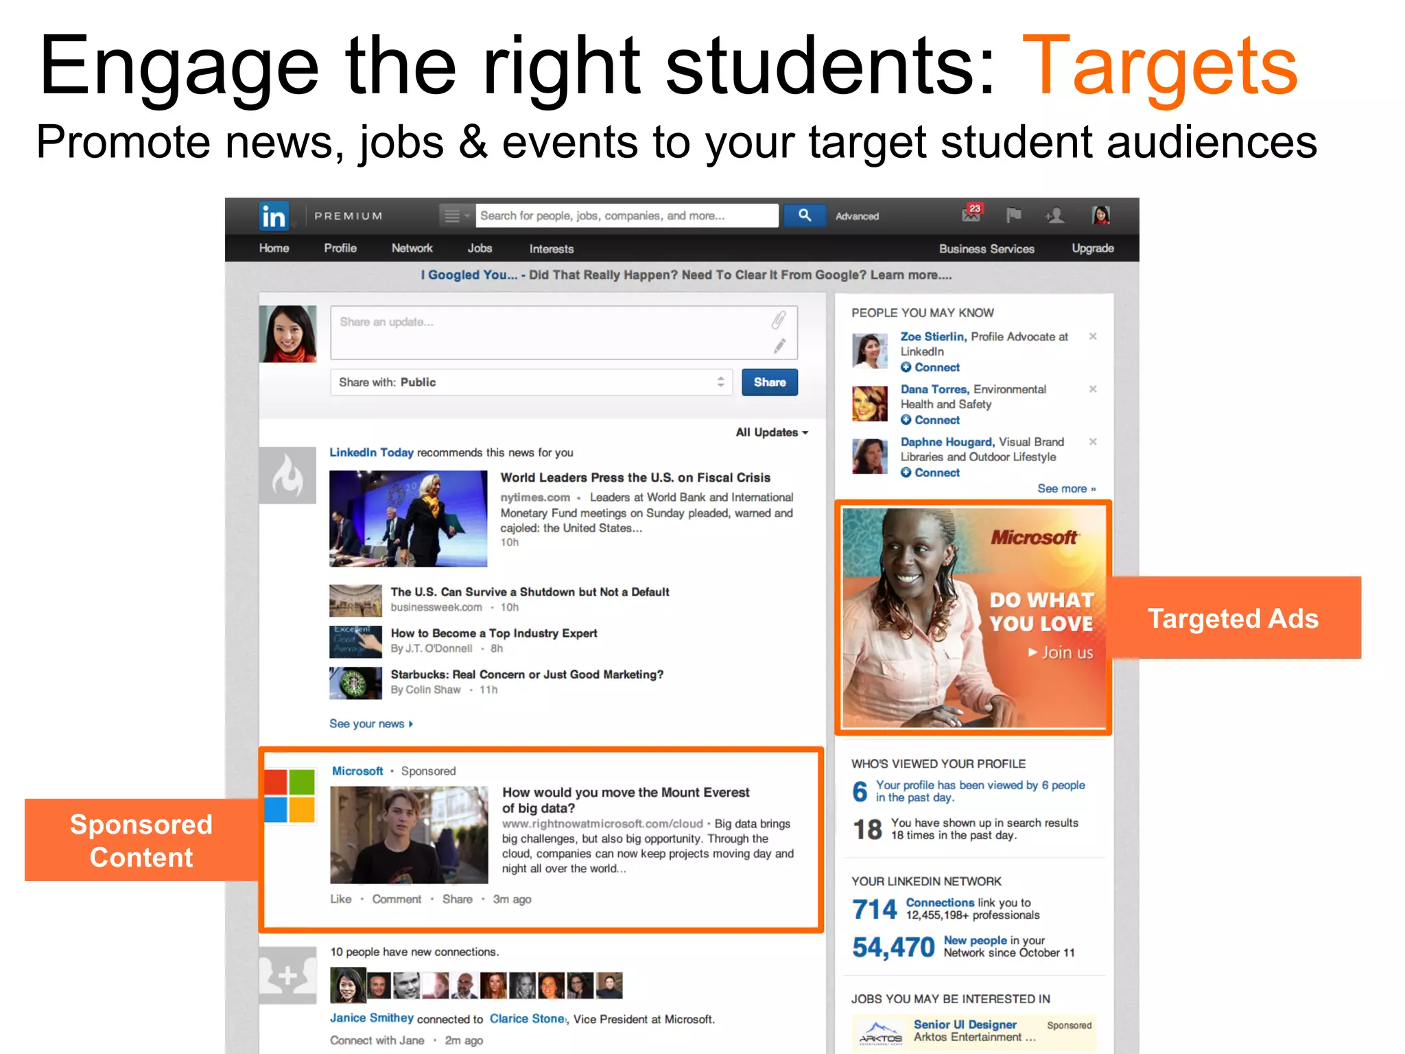Open the Interests menu item

[551, 249]
